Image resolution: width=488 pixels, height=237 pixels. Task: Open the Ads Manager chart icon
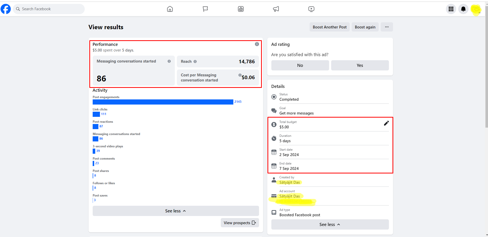[x=241, y=9]
